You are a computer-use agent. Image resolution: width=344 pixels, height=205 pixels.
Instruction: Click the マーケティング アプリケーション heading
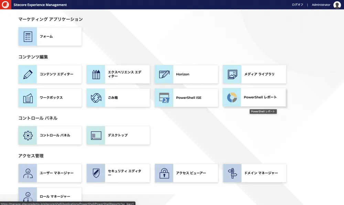[51, 19]
